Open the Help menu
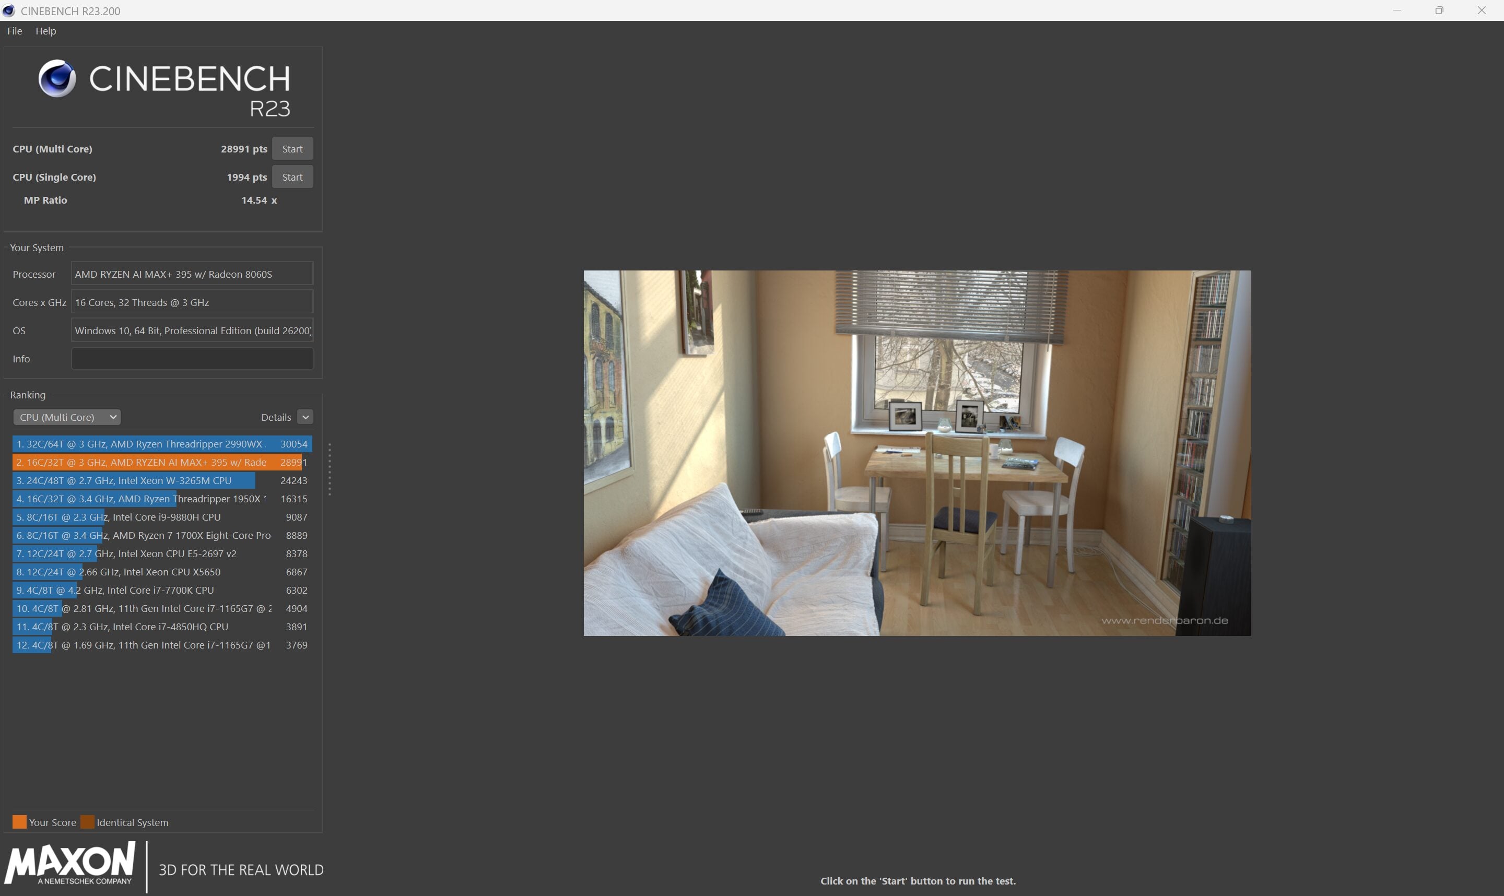1504x896 pixels. (x=46, y=31)
